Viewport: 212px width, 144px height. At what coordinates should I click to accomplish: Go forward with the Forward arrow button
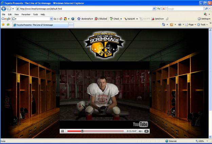pyautogui.click(x=9, y=9)
